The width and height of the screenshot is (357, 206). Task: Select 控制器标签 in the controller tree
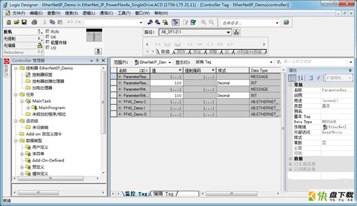(x=42, y=75)
